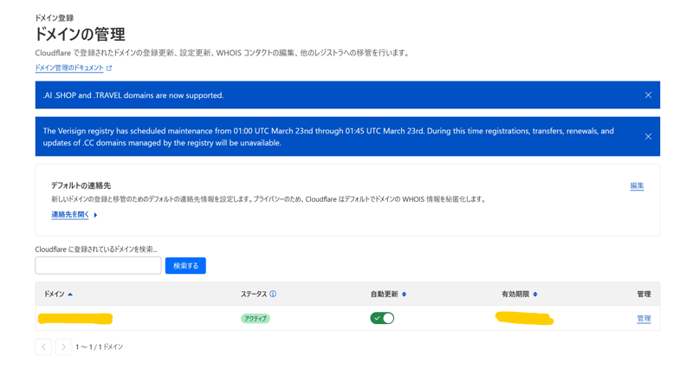
Task: Open the 連絡先を開く link
Action: [x=69, y=215]
